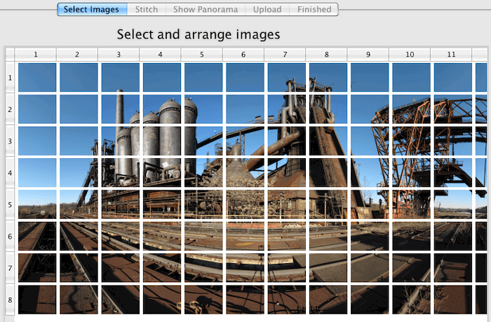491x322 pixels.
Task: Click the Select Images tab
Action: tap(92, 9)
